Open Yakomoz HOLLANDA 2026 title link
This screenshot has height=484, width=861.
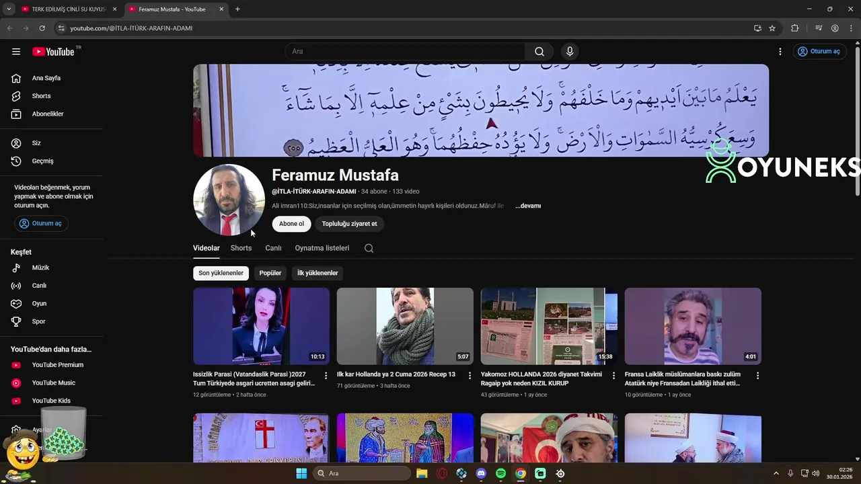(x=541, y=379)
